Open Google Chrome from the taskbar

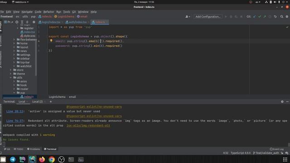coord(52,159)
